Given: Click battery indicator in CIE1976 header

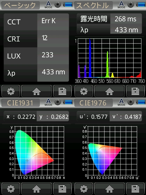Looking at the screenshot, I should click(141, 102).
